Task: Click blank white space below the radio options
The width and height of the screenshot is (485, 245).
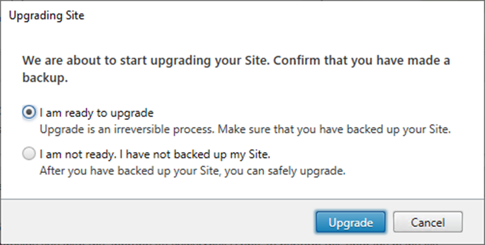Action: pyautogui.click(x=241, y=188)
